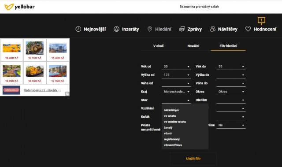Select ve vztahu option
282x167 pixels.
[185, 116]
